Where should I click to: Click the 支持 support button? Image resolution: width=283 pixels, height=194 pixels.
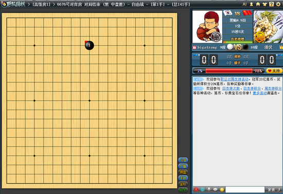[x=274, y=71]
